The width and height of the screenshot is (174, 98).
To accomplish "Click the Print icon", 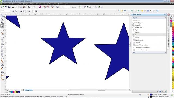I will (13, 7).
